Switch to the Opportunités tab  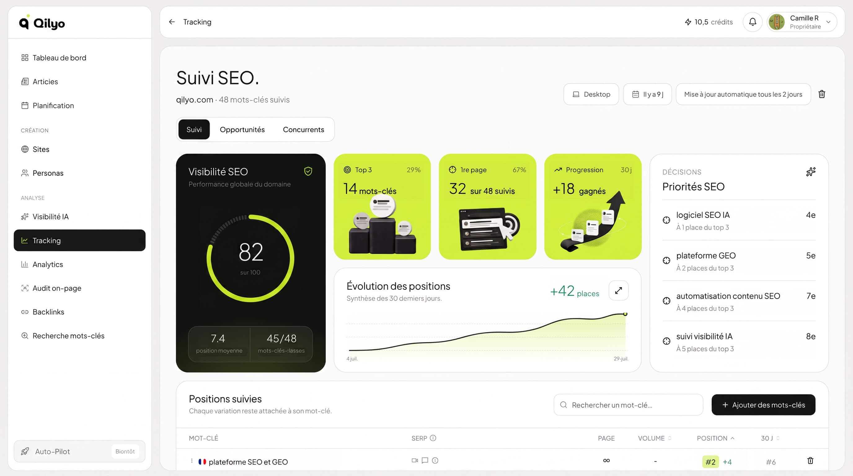242,130
